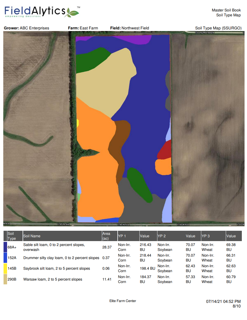Click the Sable silt loam row
The image size is (247, 320).
coord(54,247)
